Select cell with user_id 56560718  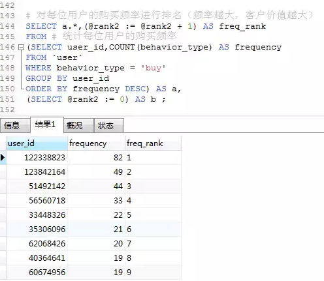tap(37, 201)
